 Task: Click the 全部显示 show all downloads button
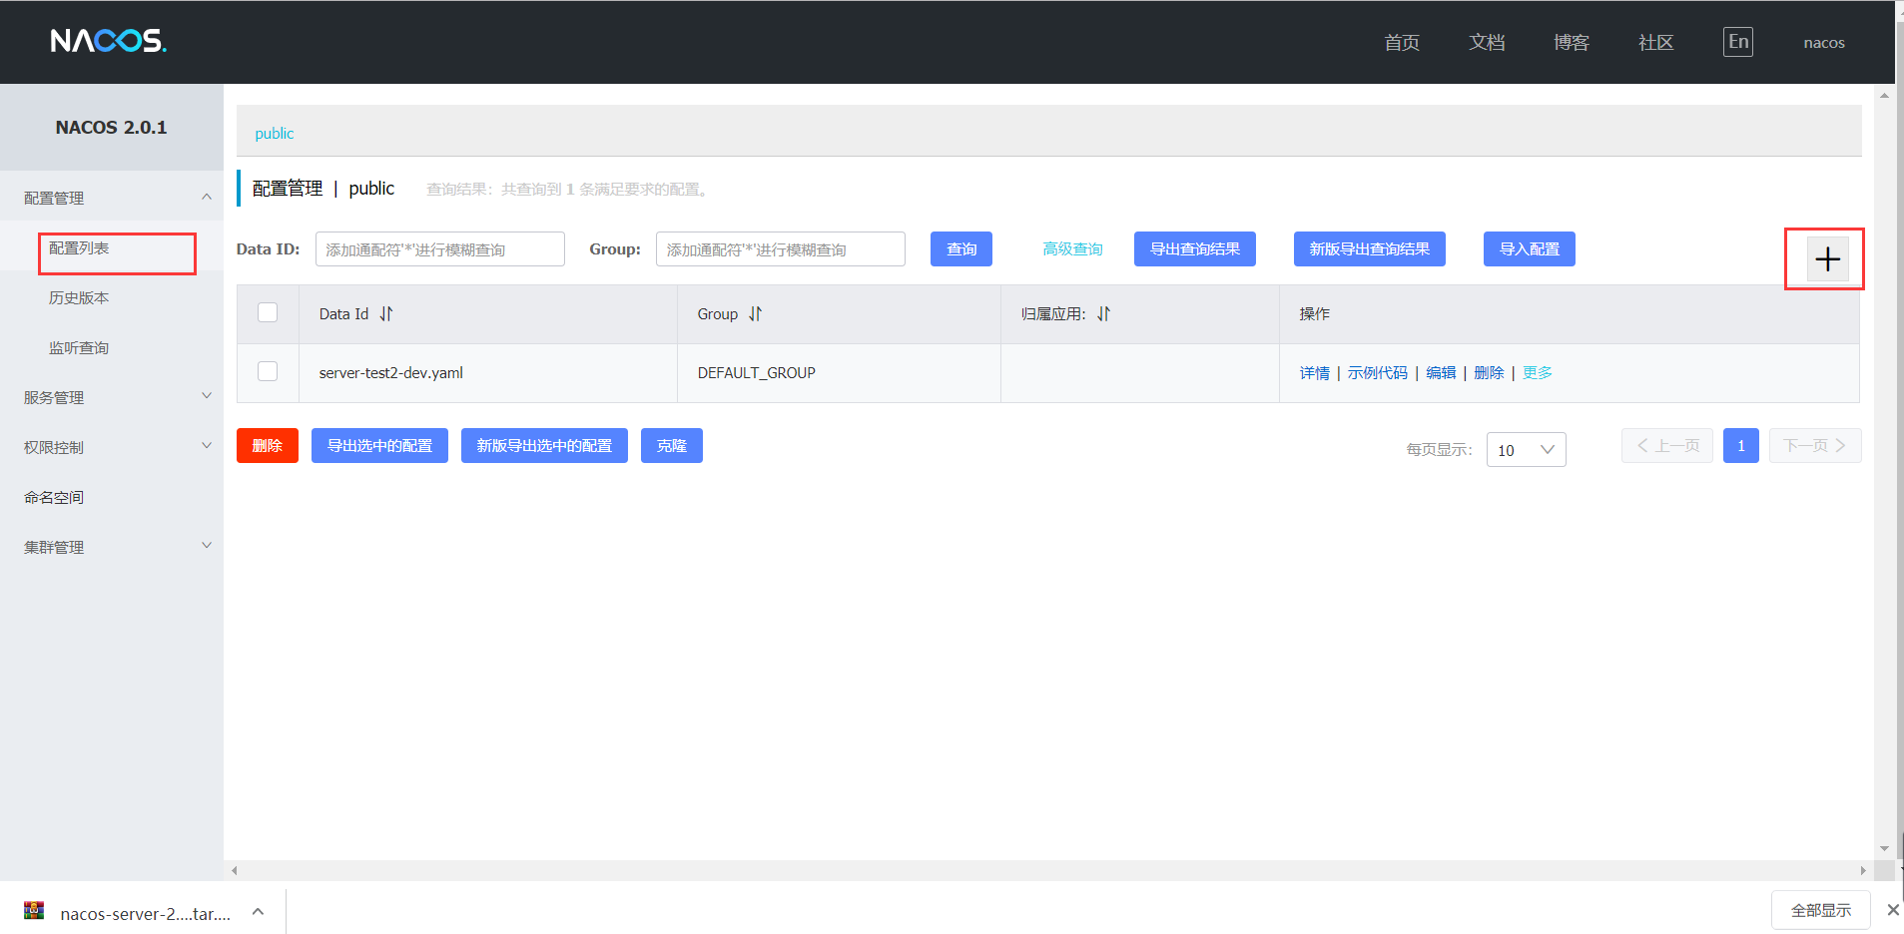coord(1821,910)
